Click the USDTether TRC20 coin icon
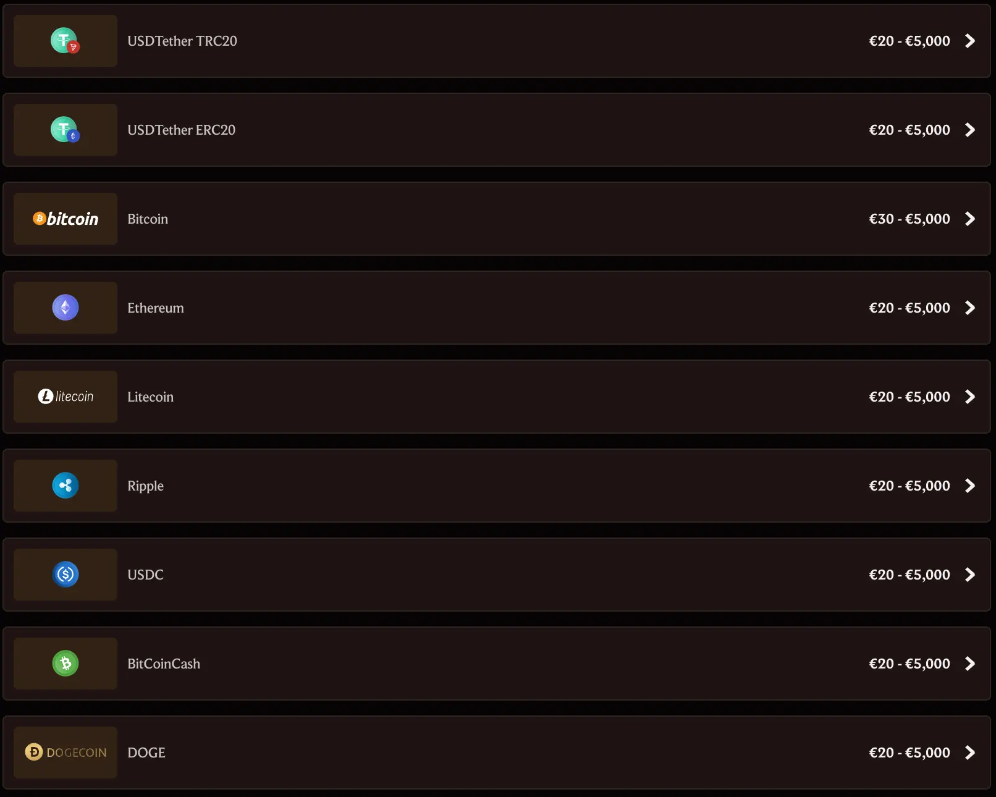The image size is (996, 797). [x=65, y=41]
